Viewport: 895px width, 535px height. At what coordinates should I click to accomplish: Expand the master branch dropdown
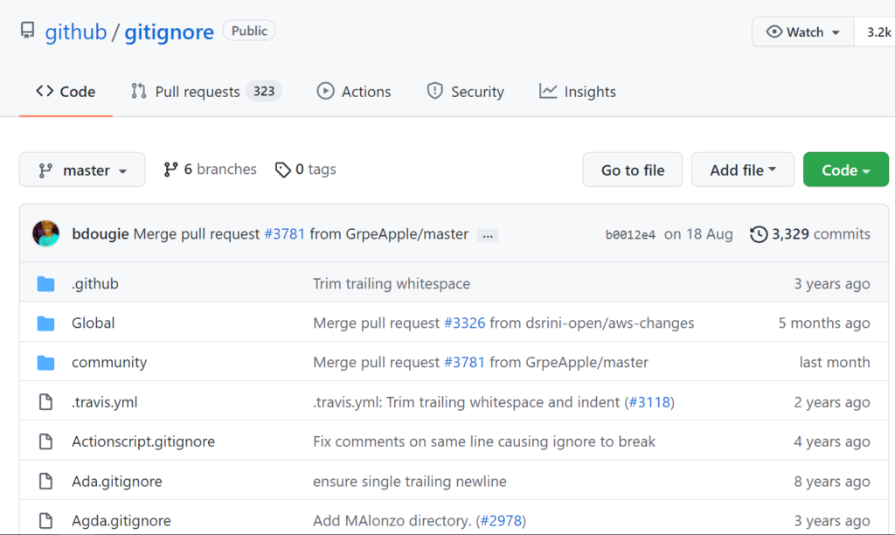tap(82, 170)
